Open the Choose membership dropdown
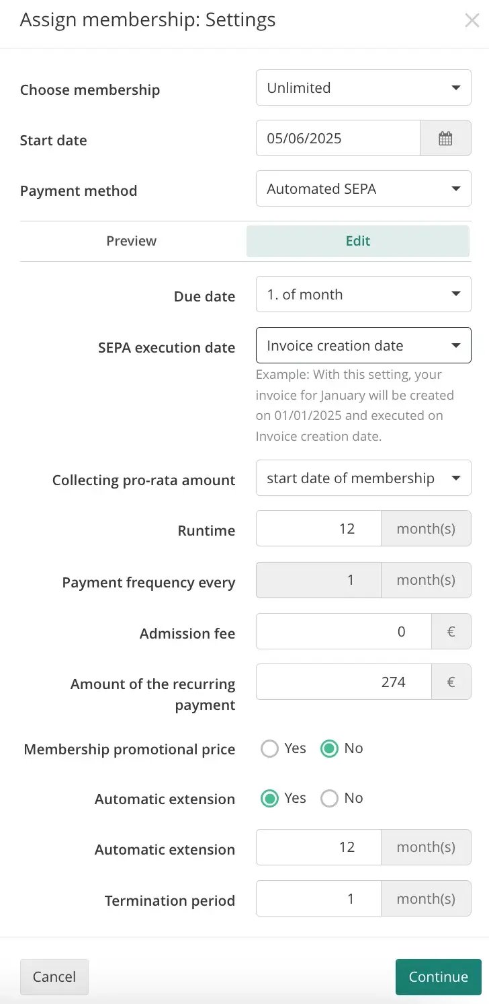Screen dimensions: 489x1004 pos(363,88)
